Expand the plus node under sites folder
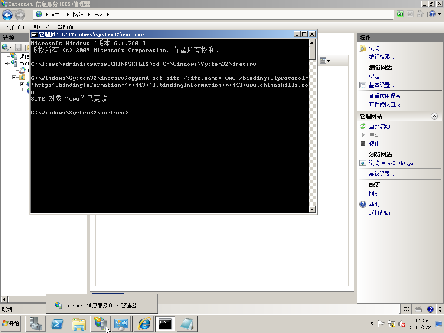This screenshot has width=444, height=333. (22, 84)
